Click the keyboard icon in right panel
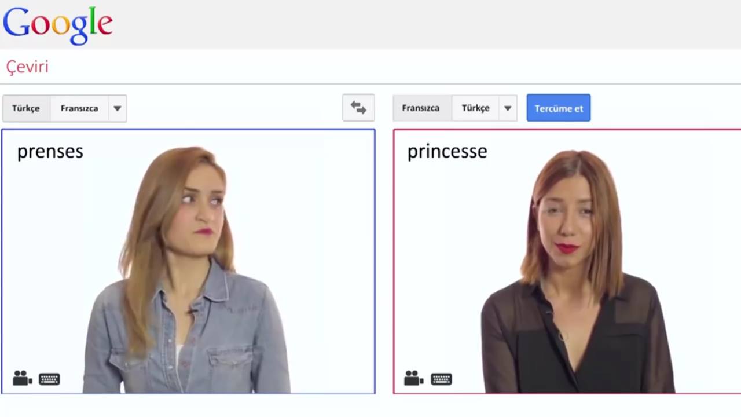Screen dimensions: 741x417 [x=441, y=379]
